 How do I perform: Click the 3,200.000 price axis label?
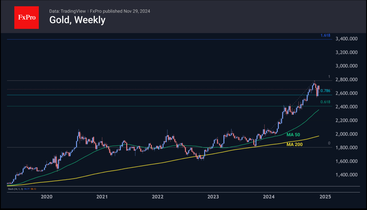347,52
